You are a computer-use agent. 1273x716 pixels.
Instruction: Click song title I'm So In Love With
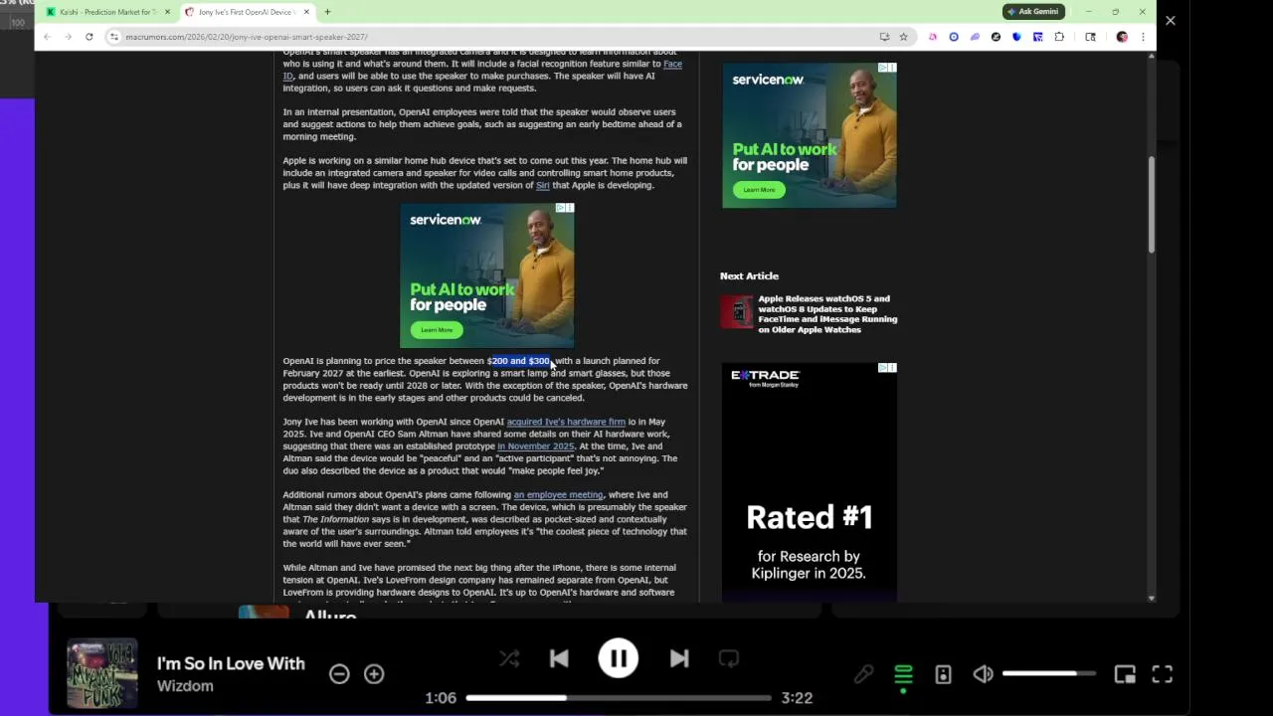point(231,663)
